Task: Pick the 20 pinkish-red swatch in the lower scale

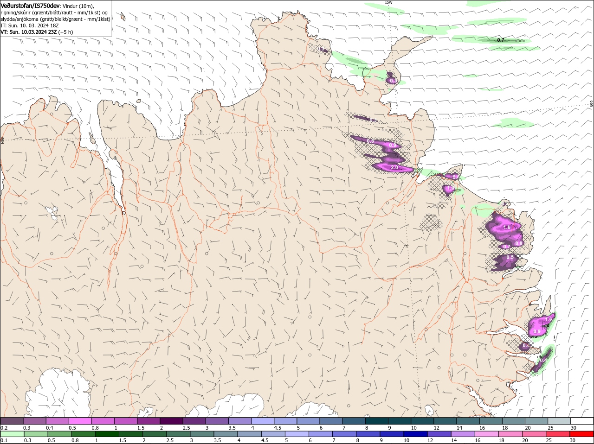Action: tap(534, 434)
